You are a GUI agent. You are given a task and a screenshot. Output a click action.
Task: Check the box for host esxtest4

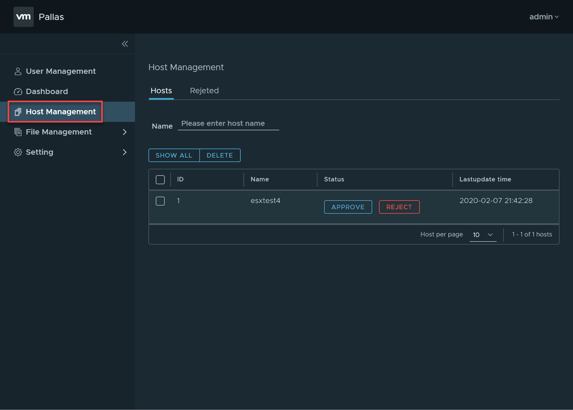click(x=160, y=201)
